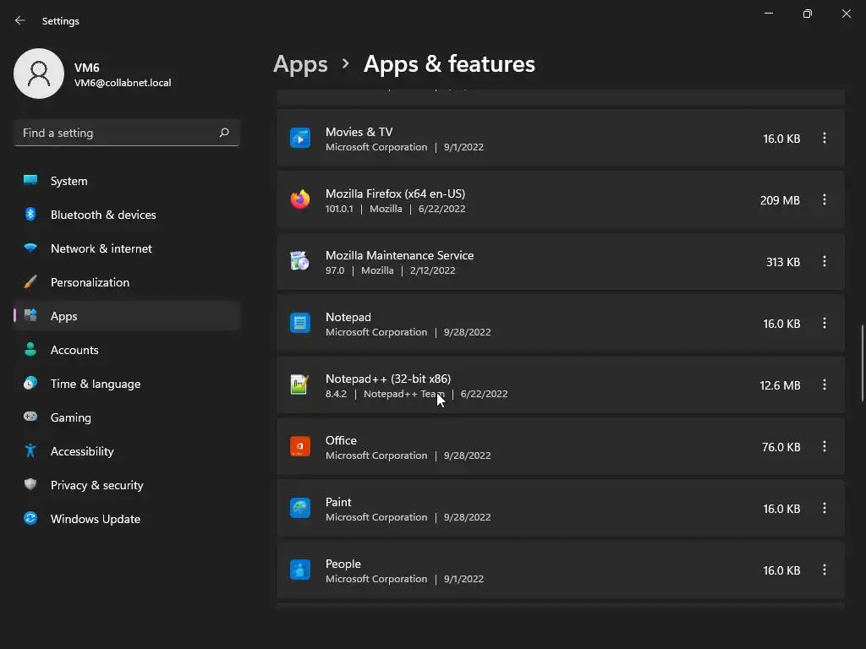The image size is (866, 649).
Task: Navigate back to Apps breadcrumb
Action: coord(300,64)
